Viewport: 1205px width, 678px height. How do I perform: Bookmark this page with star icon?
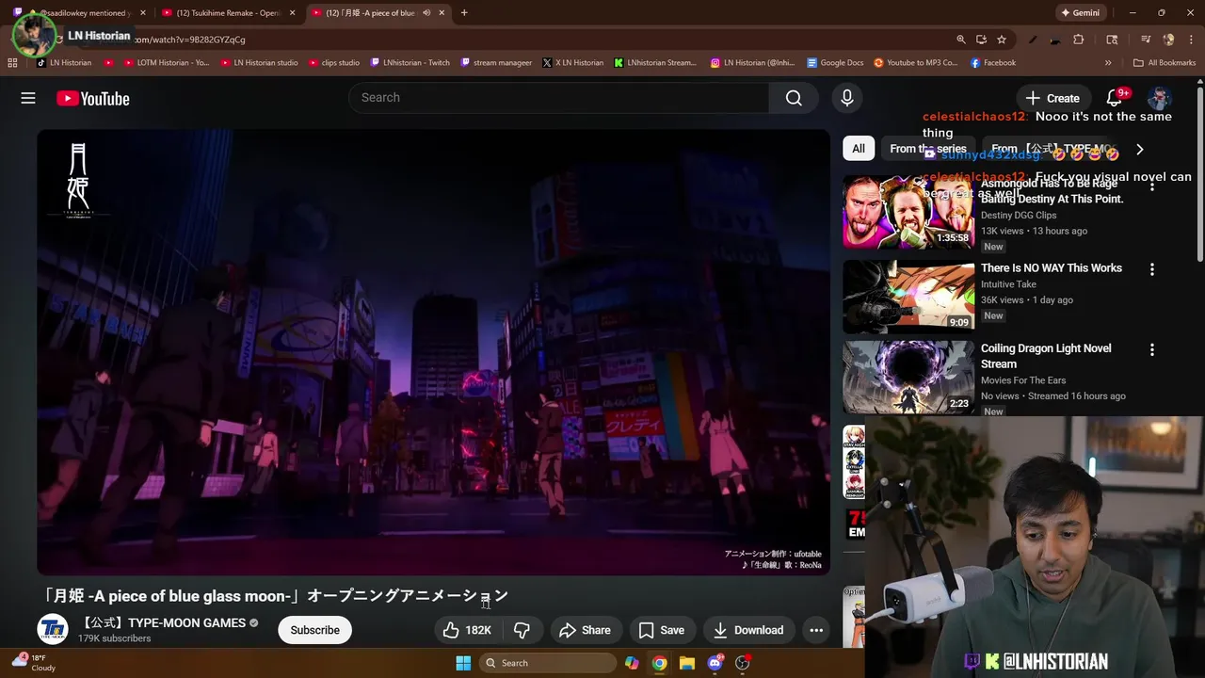(x=1002, y=40)
